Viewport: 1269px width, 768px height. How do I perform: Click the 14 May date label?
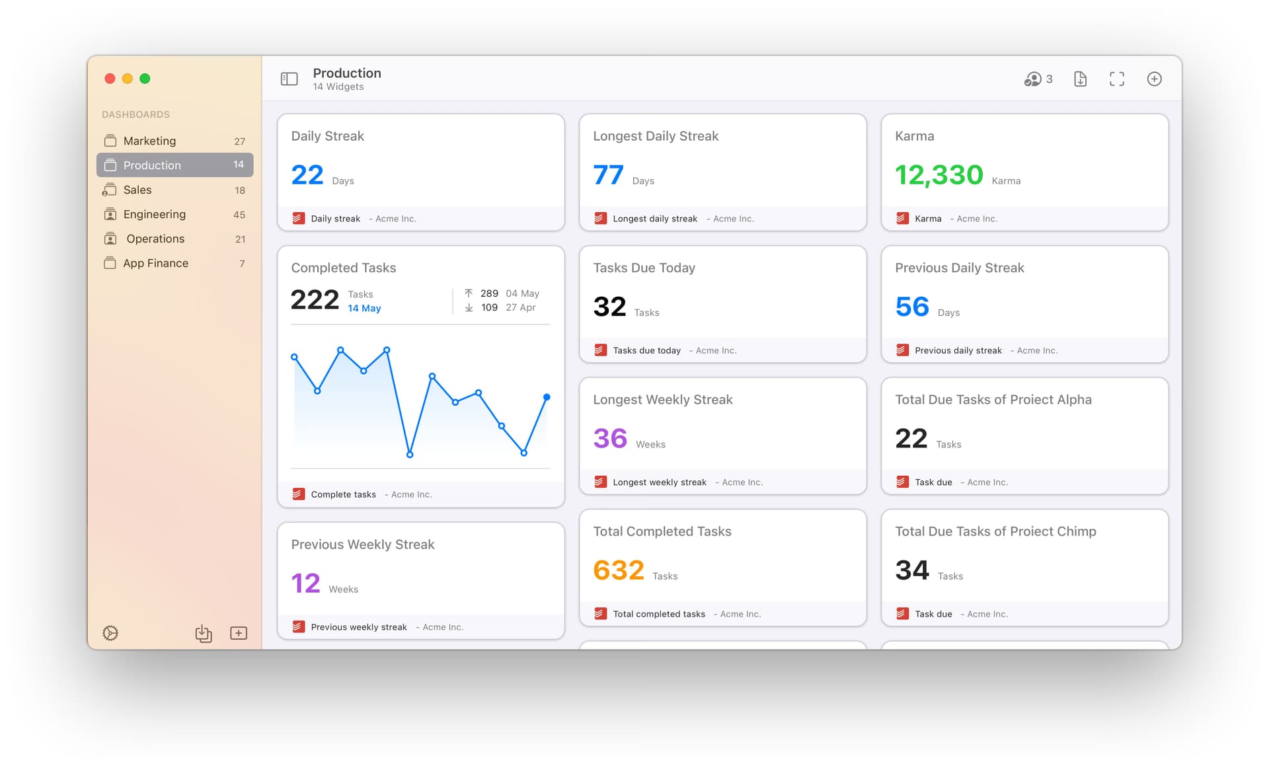pyautogui.click(x=364, y=309)
